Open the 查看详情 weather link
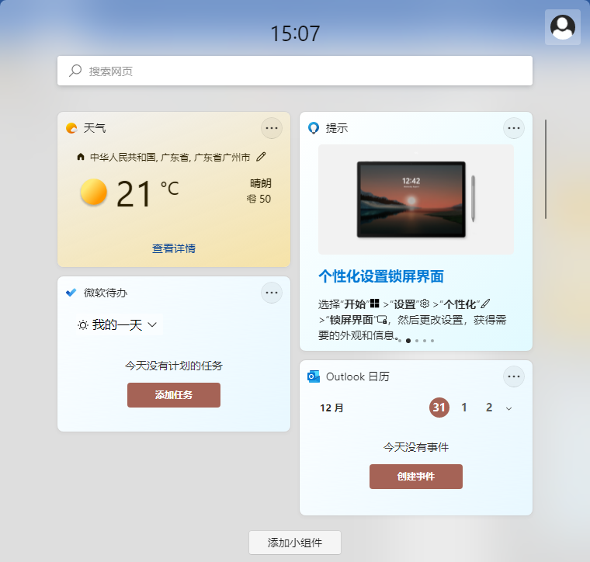The image size is (590, 562). coord(174,248)
